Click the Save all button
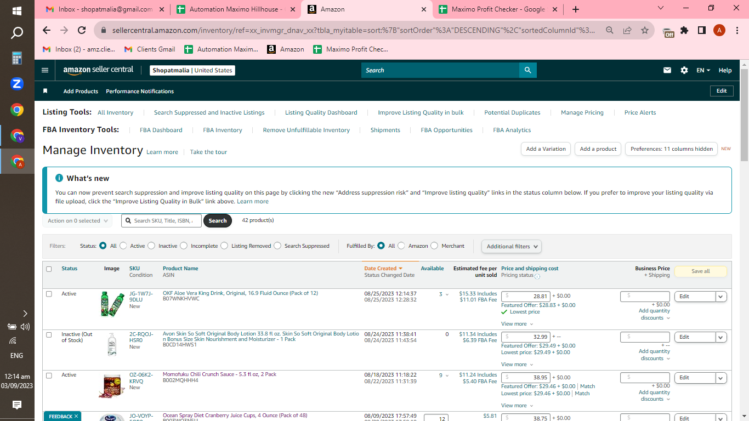 coord(700,271)
